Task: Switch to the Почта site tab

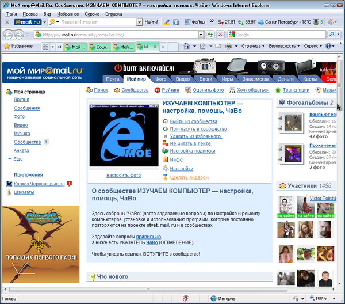Action: (x=113, y=79)
